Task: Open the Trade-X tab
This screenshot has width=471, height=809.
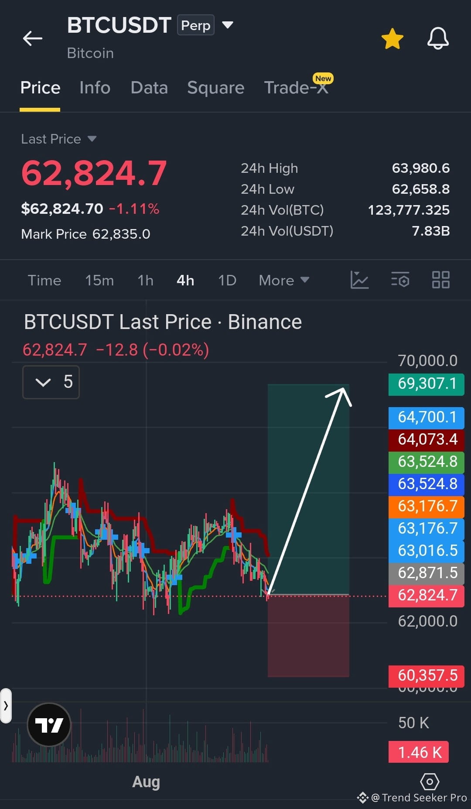Action: pyautogui.click(x=296, y=88)
